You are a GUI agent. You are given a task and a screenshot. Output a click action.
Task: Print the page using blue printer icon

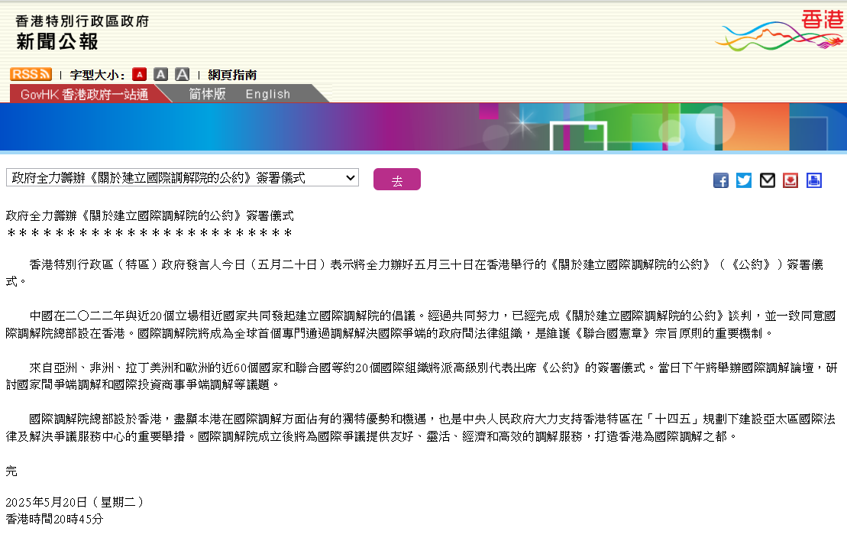[x=814, y=180]
